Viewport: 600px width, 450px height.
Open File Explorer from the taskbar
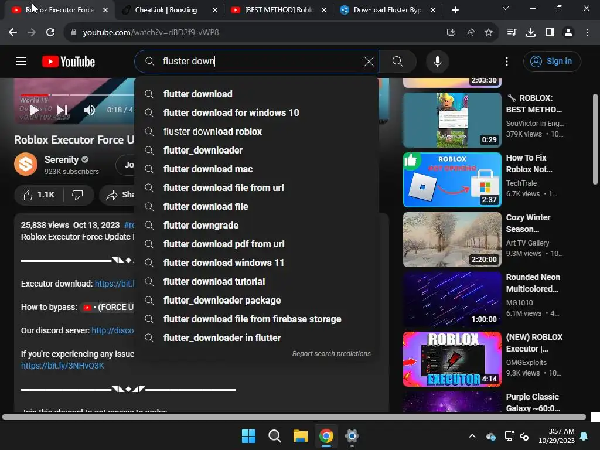click(x=301, y=436)
